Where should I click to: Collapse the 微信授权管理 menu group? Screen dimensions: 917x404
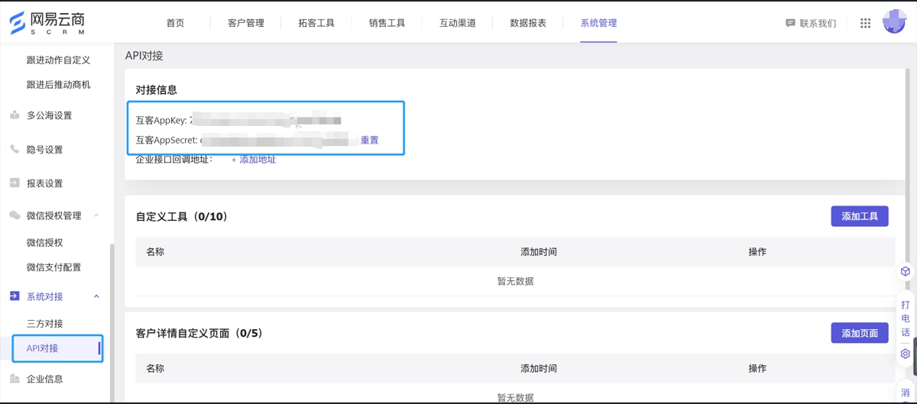point(96,216)
